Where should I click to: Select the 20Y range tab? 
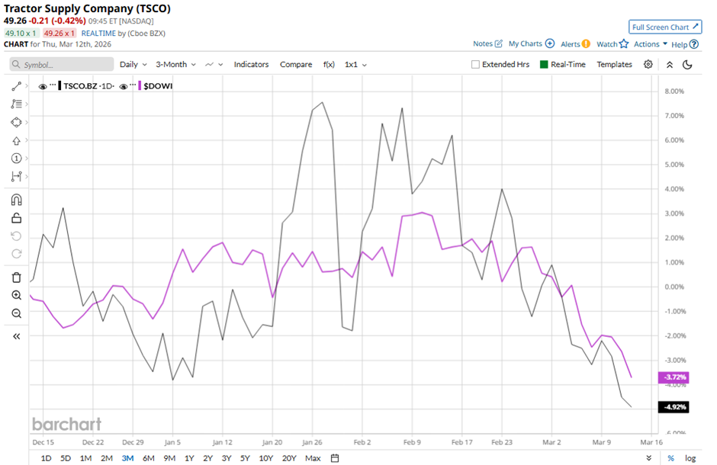point(289,458)
